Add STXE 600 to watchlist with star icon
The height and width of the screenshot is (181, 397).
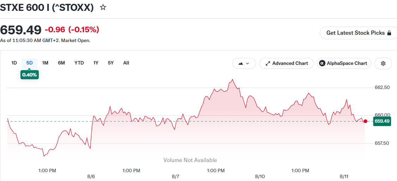pos(103,7)
